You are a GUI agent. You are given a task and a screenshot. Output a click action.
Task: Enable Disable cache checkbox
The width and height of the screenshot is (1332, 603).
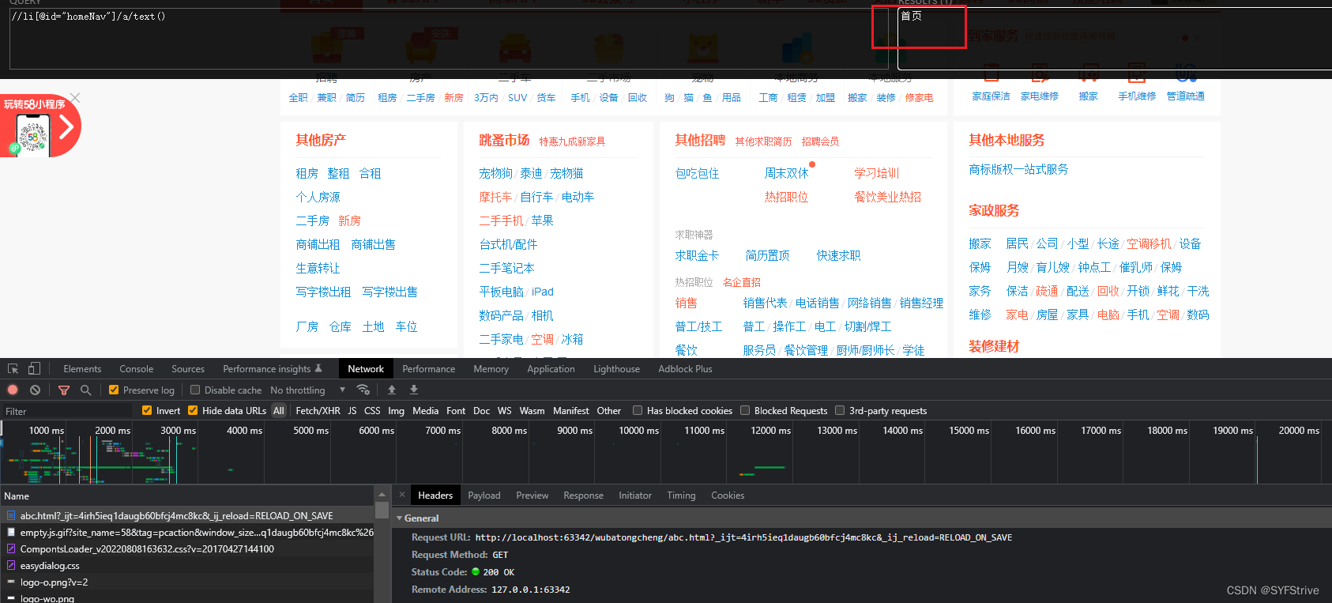195,390
